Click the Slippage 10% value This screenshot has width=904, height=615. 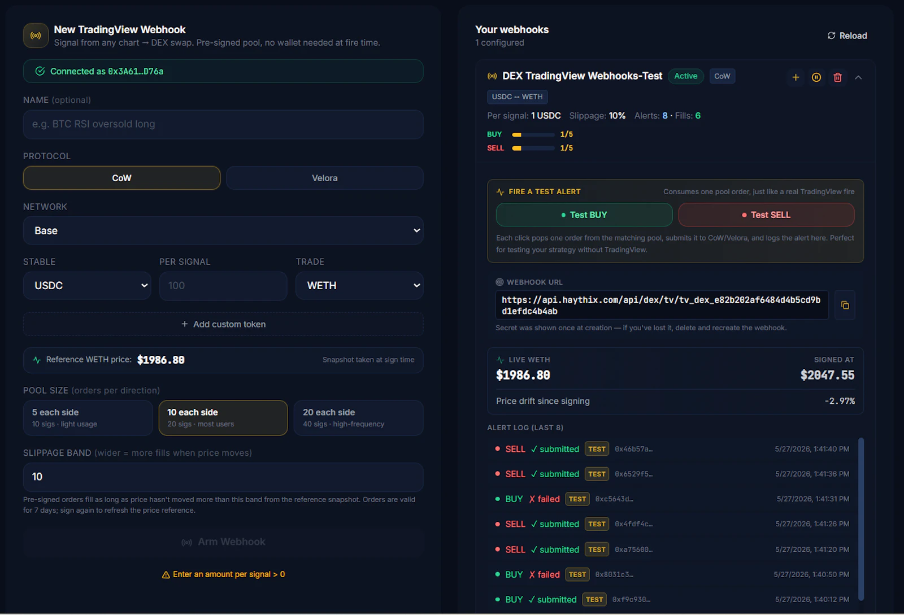click(x=617, y=116)
